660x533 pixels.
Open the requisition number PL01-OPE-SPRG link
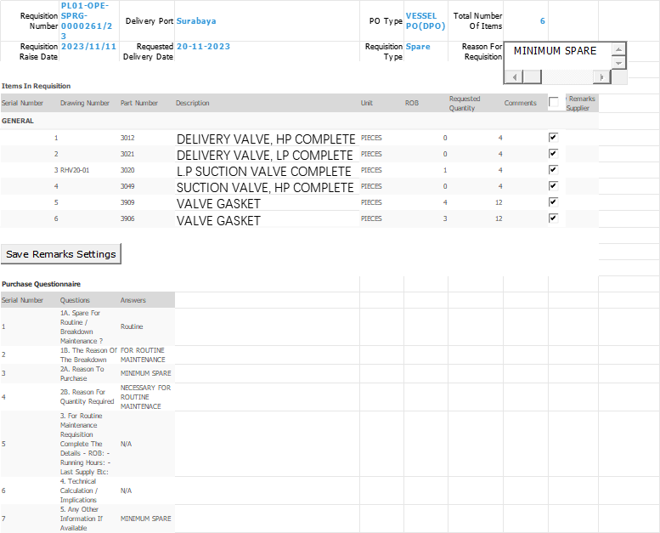tap(84, 20)
